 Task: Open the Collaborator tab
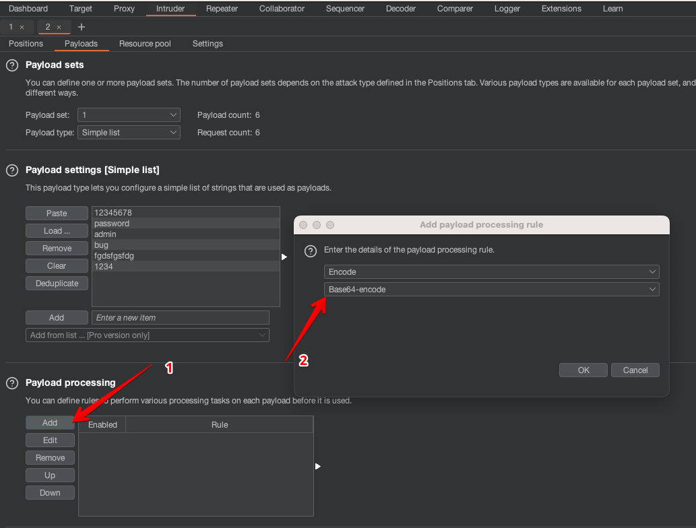coord(282,9)
